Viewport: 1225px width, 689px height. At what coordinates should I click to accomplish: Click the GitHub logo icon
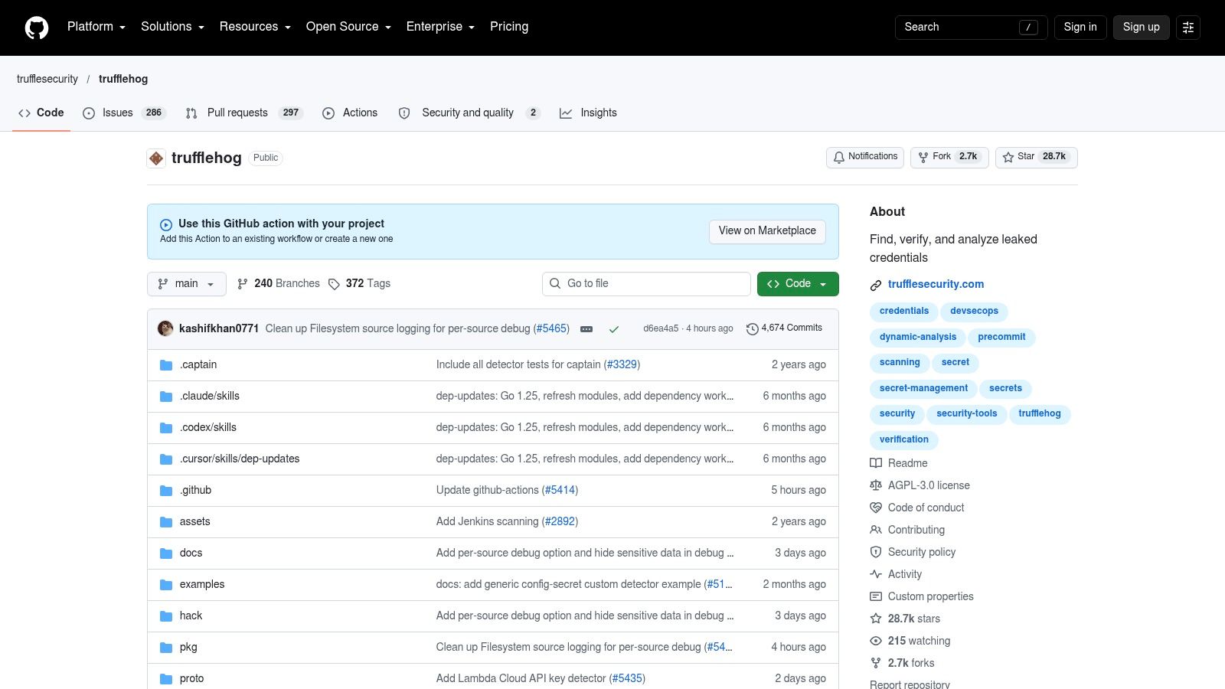tap(37, 28)
